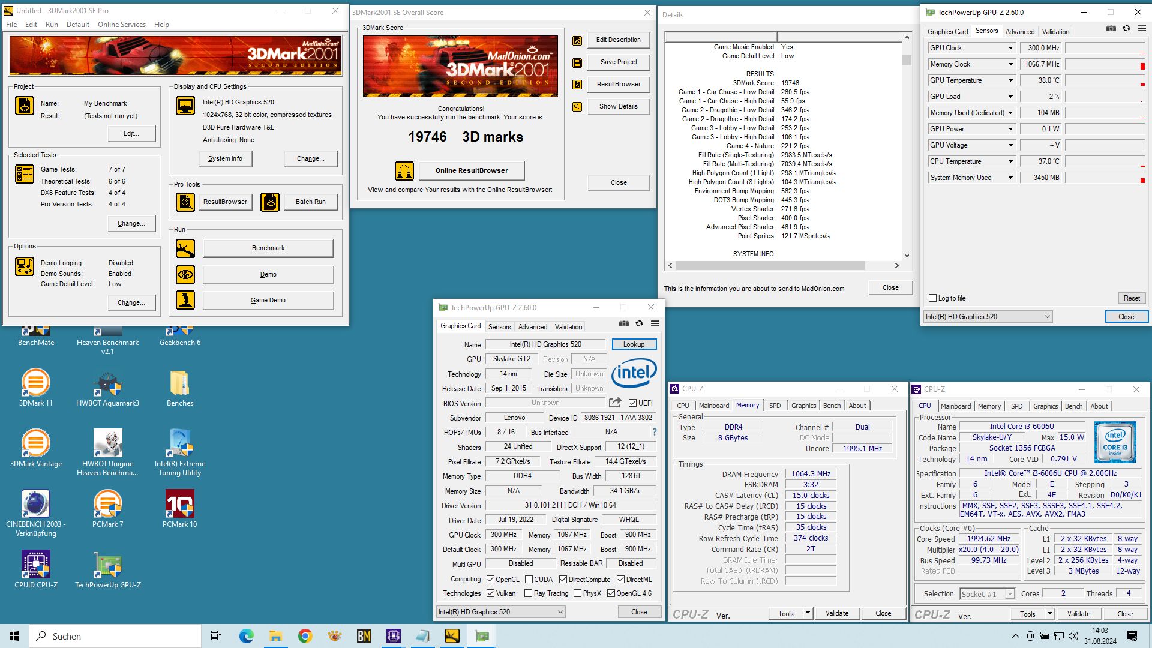Expand the GPU Clock sensor dropdown
Viewport: 1152px width, 648px height.
(1010, 48)
